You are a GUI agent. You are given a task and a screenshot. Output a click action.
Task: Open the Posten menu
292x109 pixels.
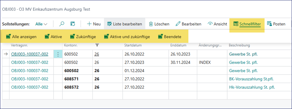point(276,24)
